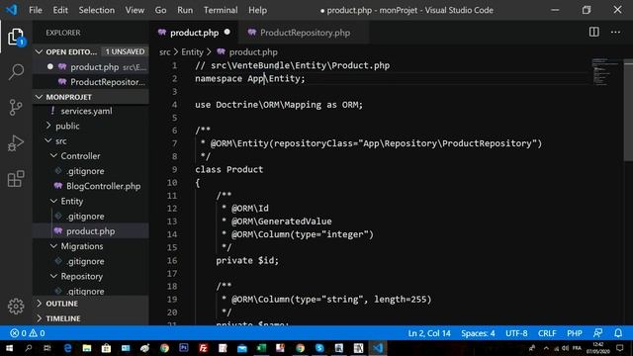Collapse the Migrations folder
This screenshot has width=633, height=356.
pyautogui.click(x=91, y=246)
